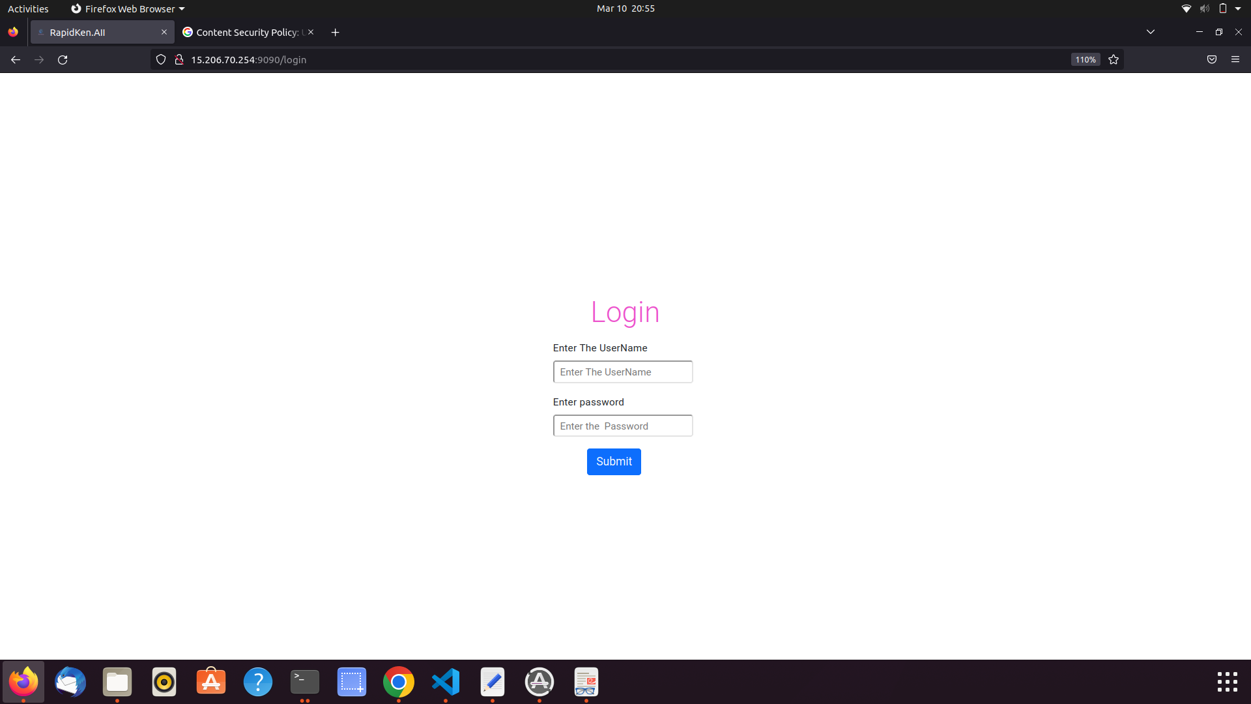
Task: Open the Firefox application menu
Action: 1236,59
